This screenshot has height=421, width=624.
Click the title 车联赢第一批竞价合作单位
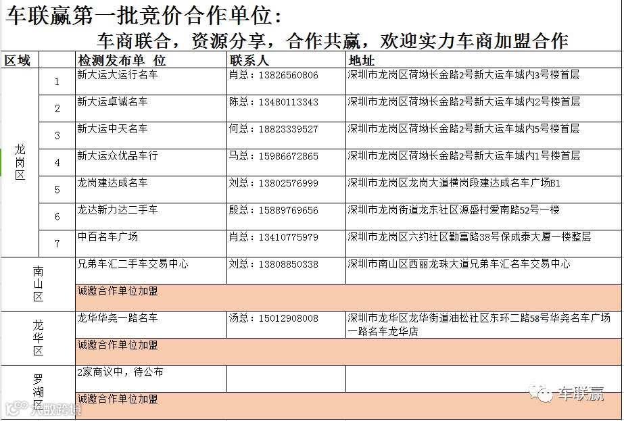click(144, 16)
